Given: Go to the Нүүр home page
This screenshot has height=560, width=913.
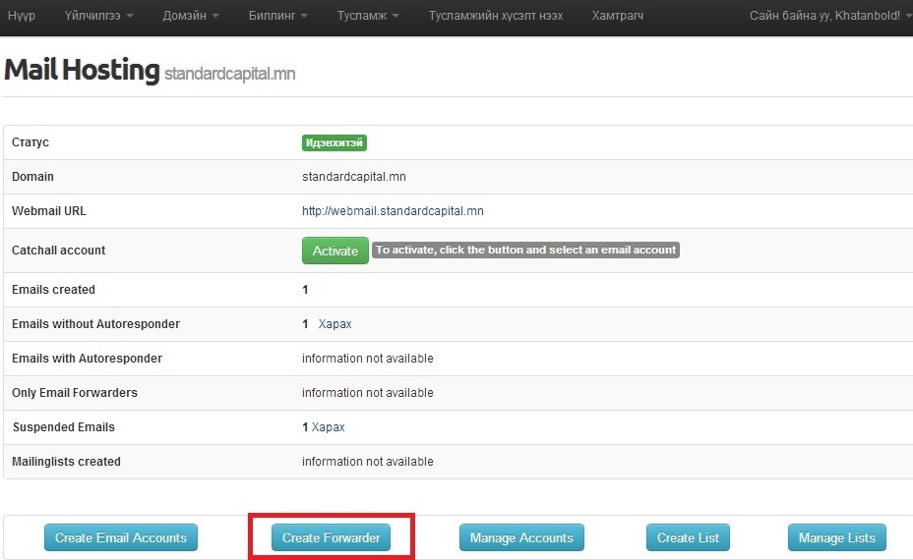Looking at the screenshot, I should pyautogui.click(x=22, y=16).
